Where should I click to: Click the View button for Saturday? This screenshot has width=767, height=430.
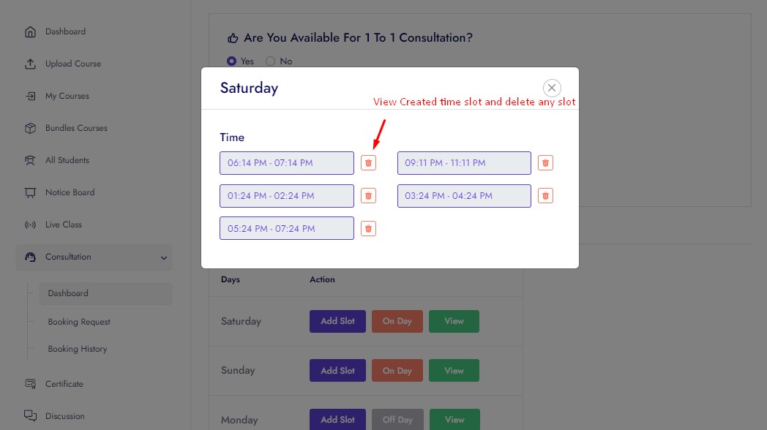tap(454, 321)
